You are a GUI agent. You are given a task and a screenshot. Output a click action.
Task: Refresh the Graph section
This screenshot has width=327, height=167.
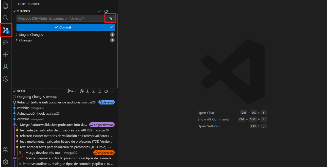[106, 91]
